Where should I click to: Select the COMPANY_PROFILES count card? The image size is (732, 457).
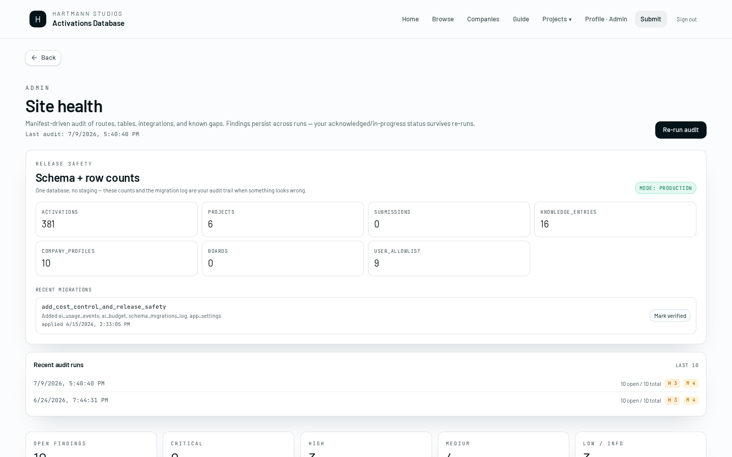pyautogui.click(x=116, y=258)
